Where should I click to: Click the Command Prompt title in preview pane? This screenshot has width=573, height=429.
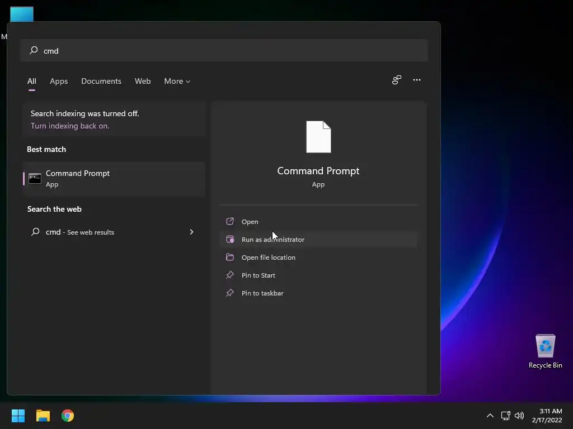tap(318, 171)
